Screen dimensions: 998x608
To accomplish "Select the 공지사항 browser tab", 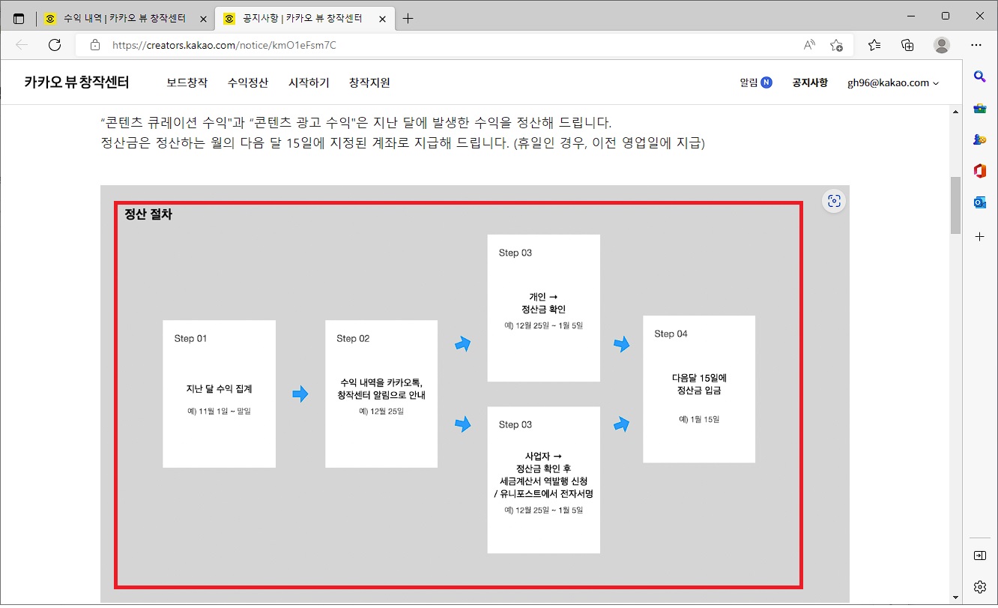I will [303, 19].
